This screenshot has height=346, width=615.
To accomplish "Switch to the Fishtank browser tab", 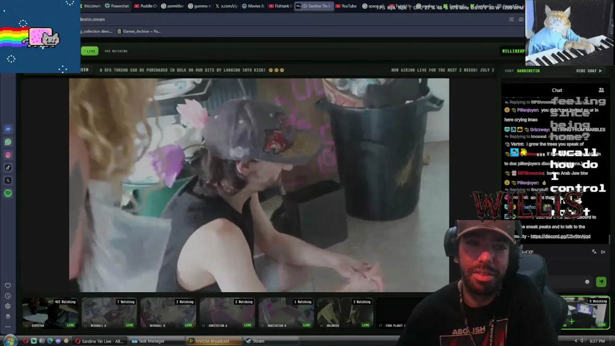I will (x=280, y=6).
